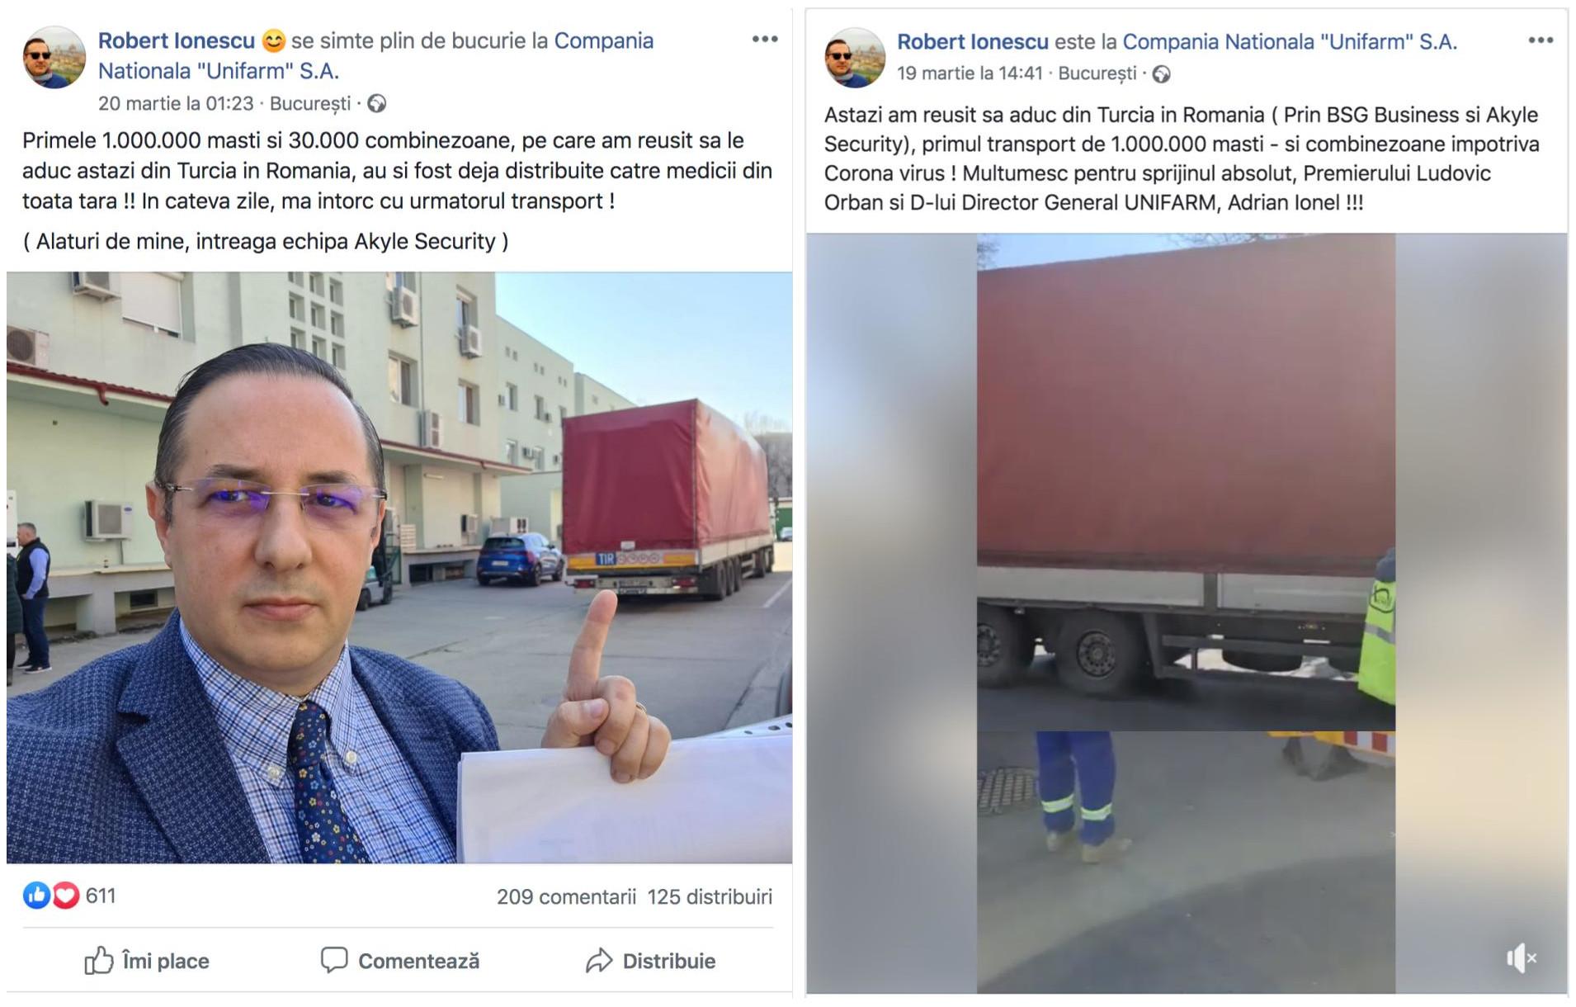Screen dimensions: 1576x1007
Task: Click the Comentează comment button
Action: pos(400,961)
